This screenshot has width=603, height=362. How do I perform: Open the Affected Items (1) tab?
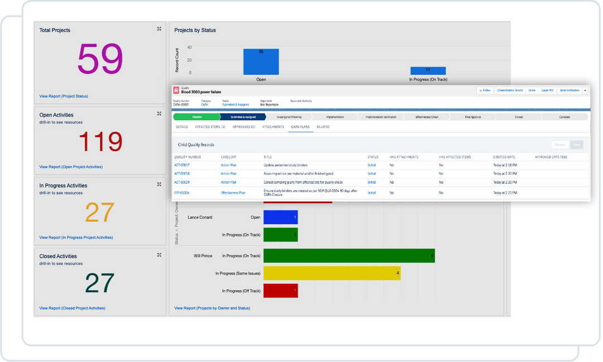211,127
